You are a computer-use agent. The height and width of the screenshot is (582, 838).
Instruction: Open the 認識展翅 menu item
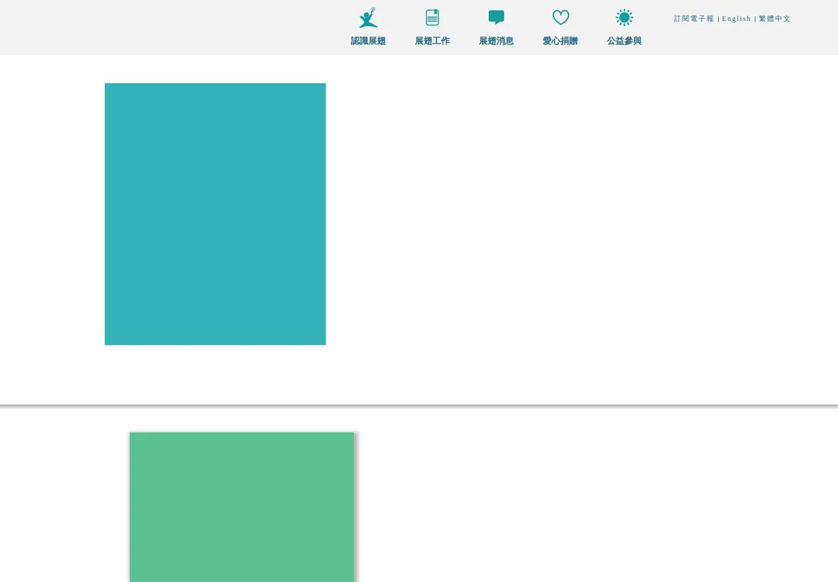pos(368,41)
